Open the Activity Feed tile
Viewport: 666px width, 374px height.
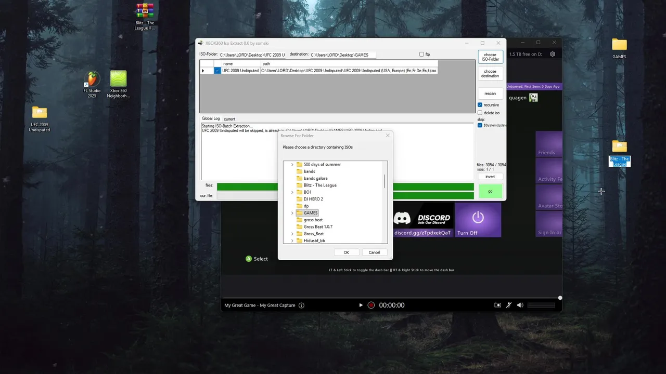coord(549,171)
